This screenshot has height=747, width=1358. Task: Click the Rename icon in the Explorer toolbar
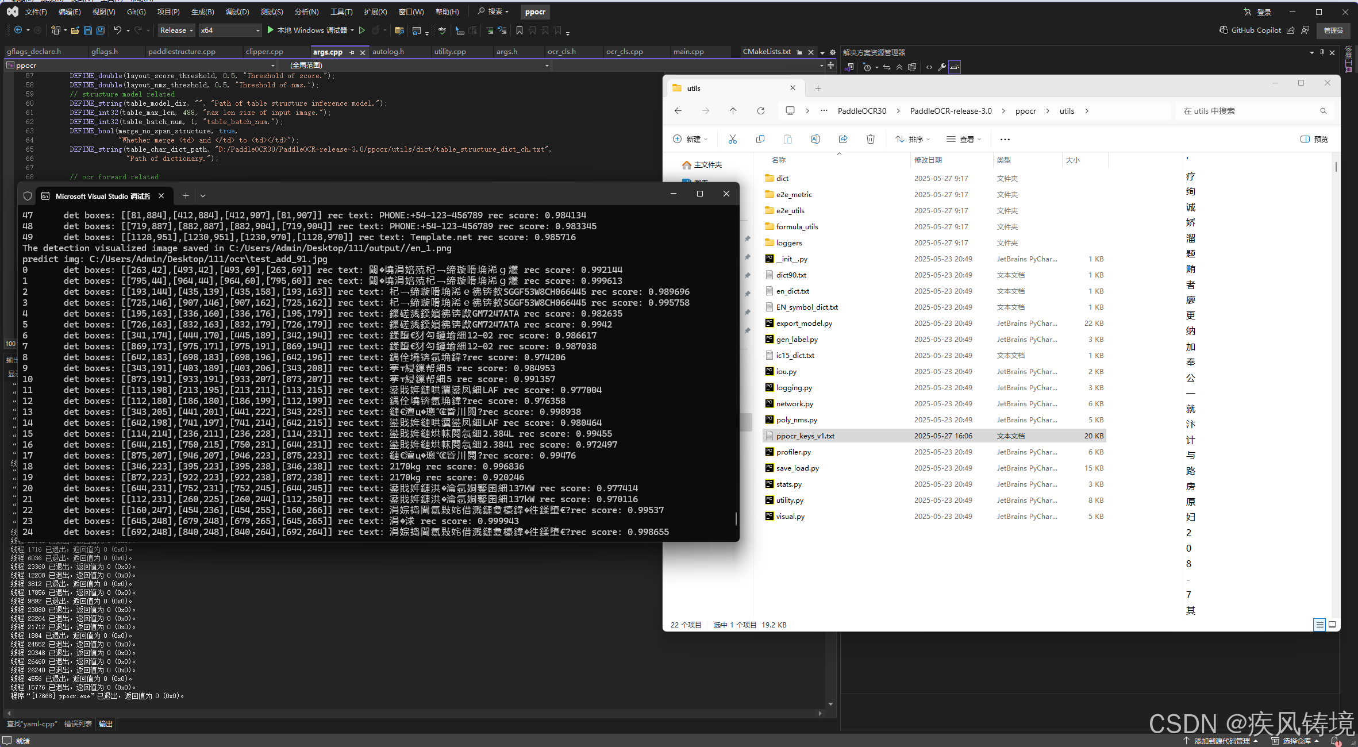click(815, 139)
